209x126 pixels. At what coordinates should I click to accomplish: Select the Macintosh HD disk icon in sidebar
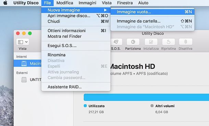pos(24,63)
